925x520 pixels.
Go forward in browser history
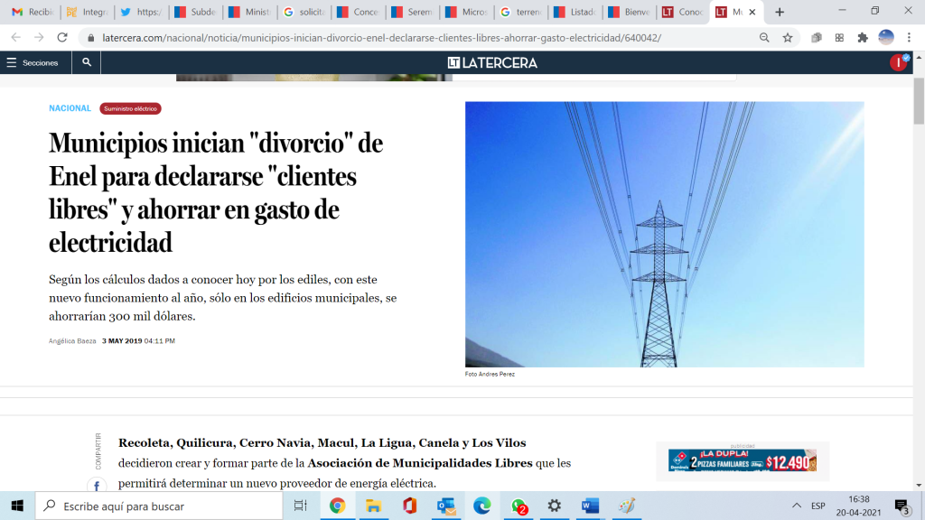pos(39,38)
